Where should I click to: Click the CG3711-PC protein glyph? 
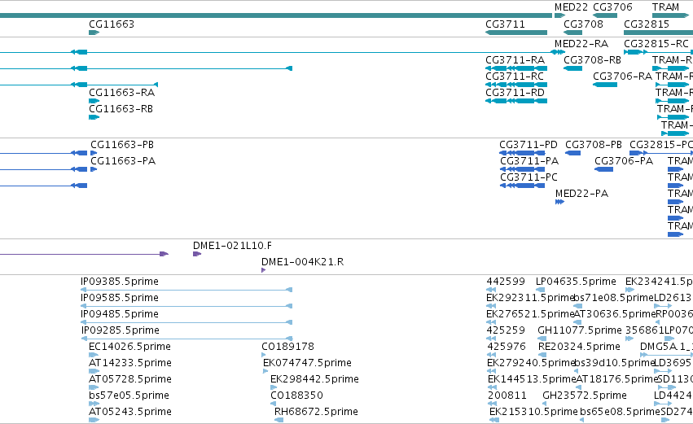coord(522,186)
